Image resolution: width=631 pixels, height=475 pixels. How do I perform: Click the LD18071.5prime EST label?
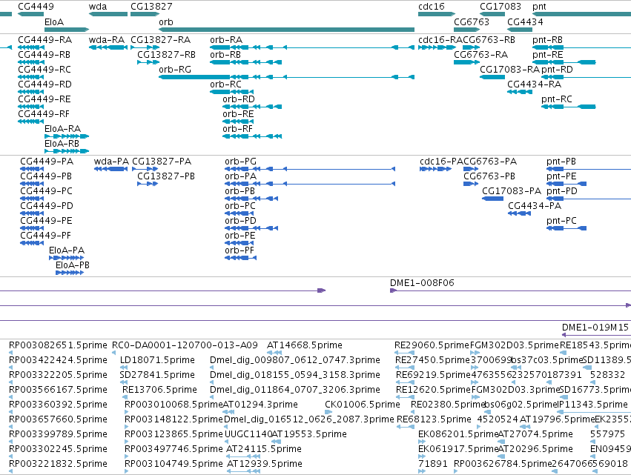pos(157,360)
